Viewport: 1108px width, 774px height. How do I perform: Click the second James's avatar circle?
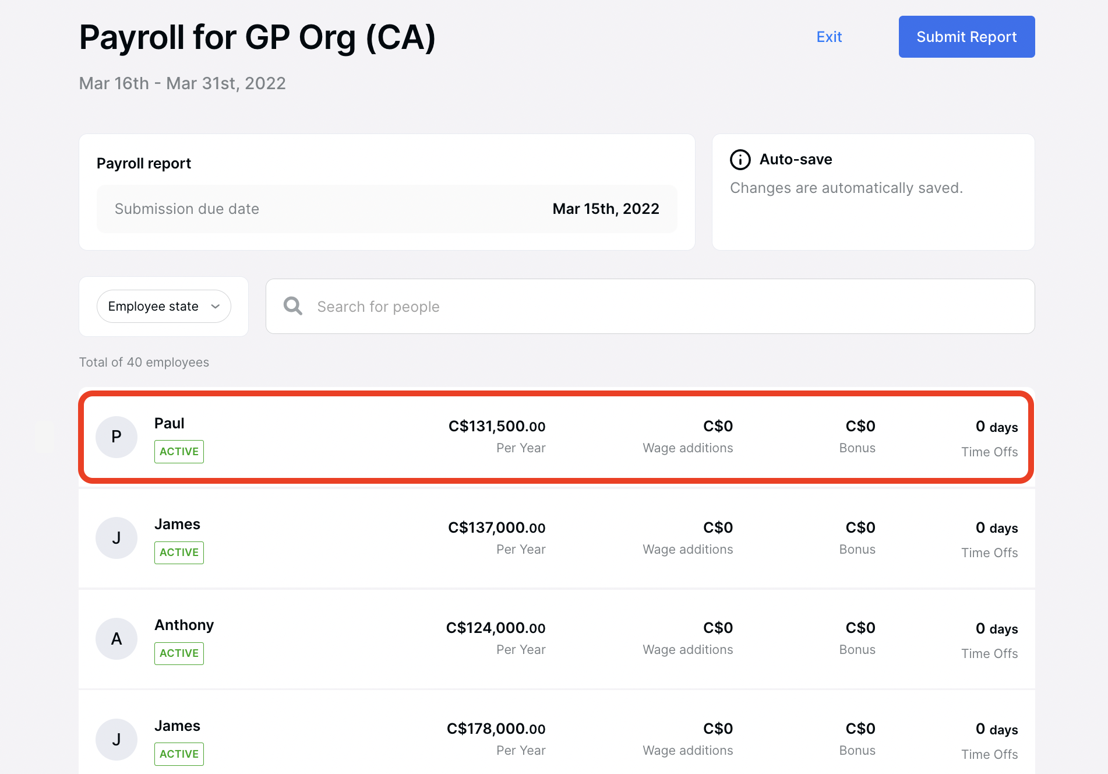click(x=117, y=739)
